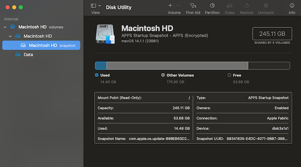Click the Owners Enabled value

coord(281,108)
